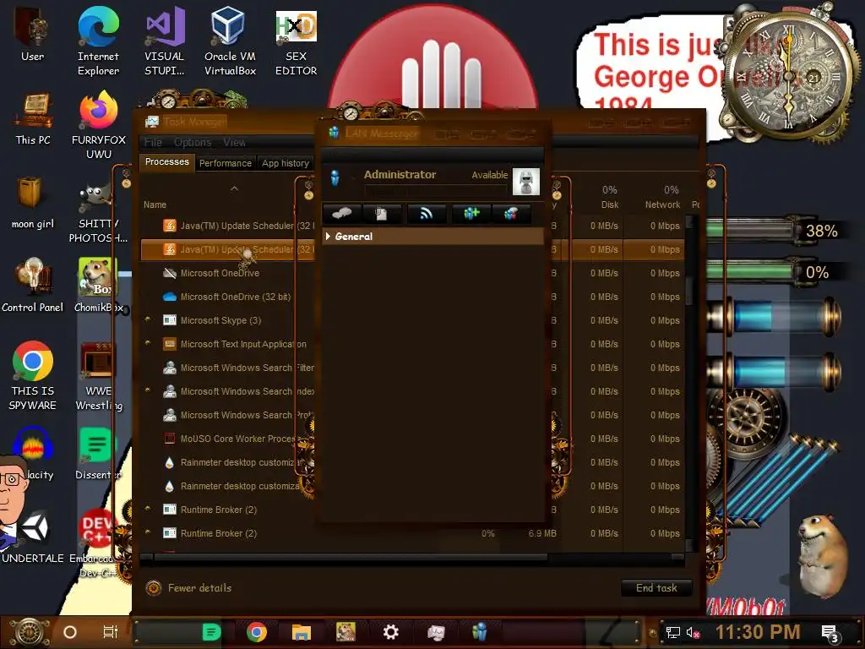865x649 pixels.
Task: Open Settings gear on the taskbar
Action: 390,632
